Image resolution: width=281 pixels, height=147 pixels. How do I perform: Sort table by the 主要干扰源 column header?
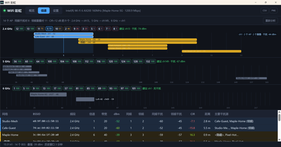pyautogui.click(x=221, y=114)
